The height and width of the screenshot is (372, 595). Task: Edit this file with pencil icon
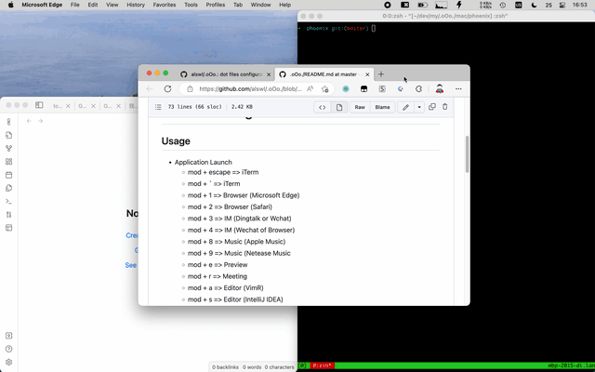pyautogui.click(x=405, y=108)
